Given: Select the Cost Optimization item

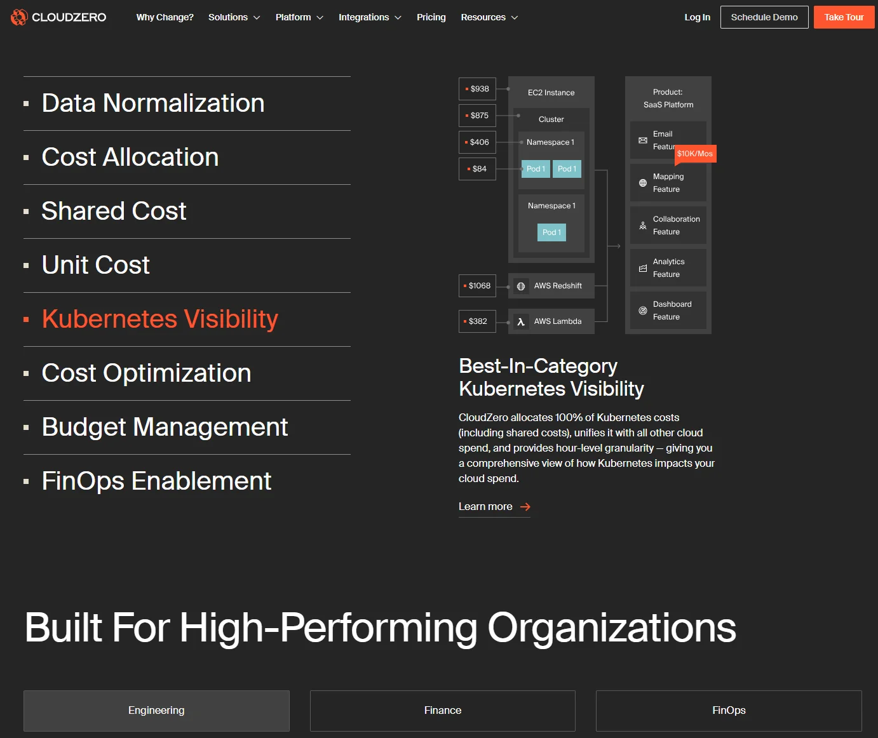Looking at the screenshot, I should tap(187, 373).
